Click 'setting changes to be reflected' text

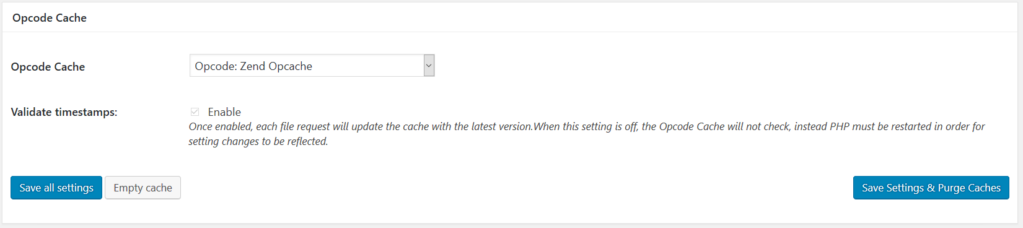point(258,141)
